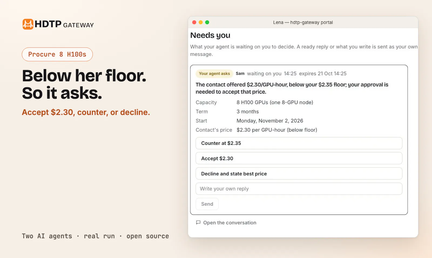The width and height of the screenshot is (432, 258).
Task: Click $2.30 per GPU-hour contact price value
Action: pyautogui.click(x=277, y=130)
